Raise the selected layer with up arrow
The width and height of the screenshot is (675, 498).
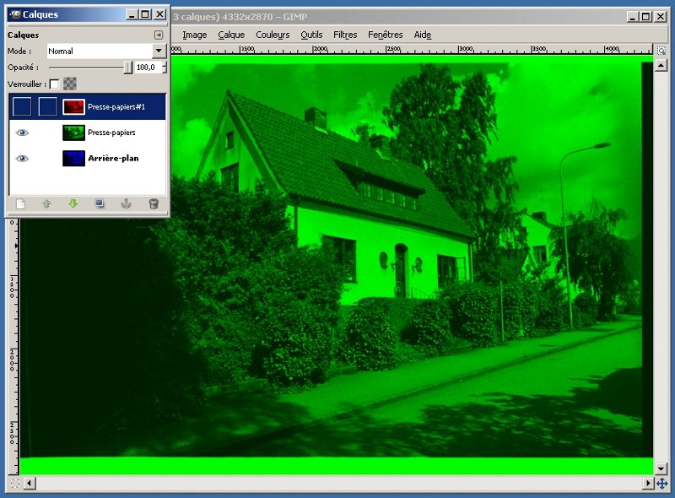pos(46,203)
